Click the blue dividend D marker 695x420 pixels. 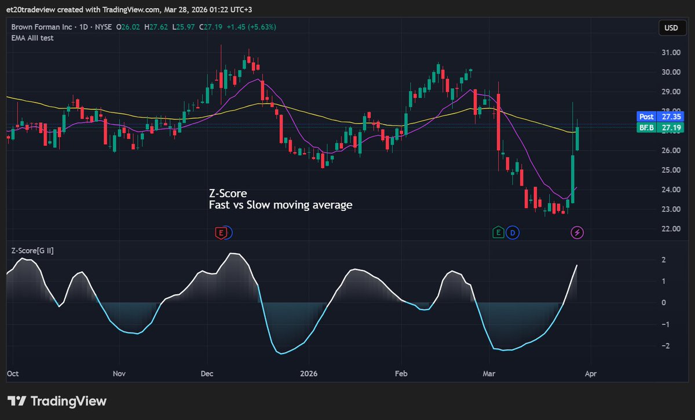point(513,233)
